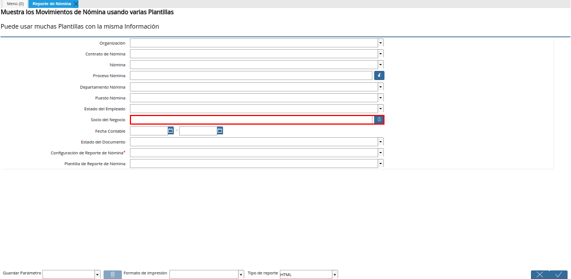Select the Reporte de Nómina tab
The image size is (571, 279).
[x=51, y=4]
